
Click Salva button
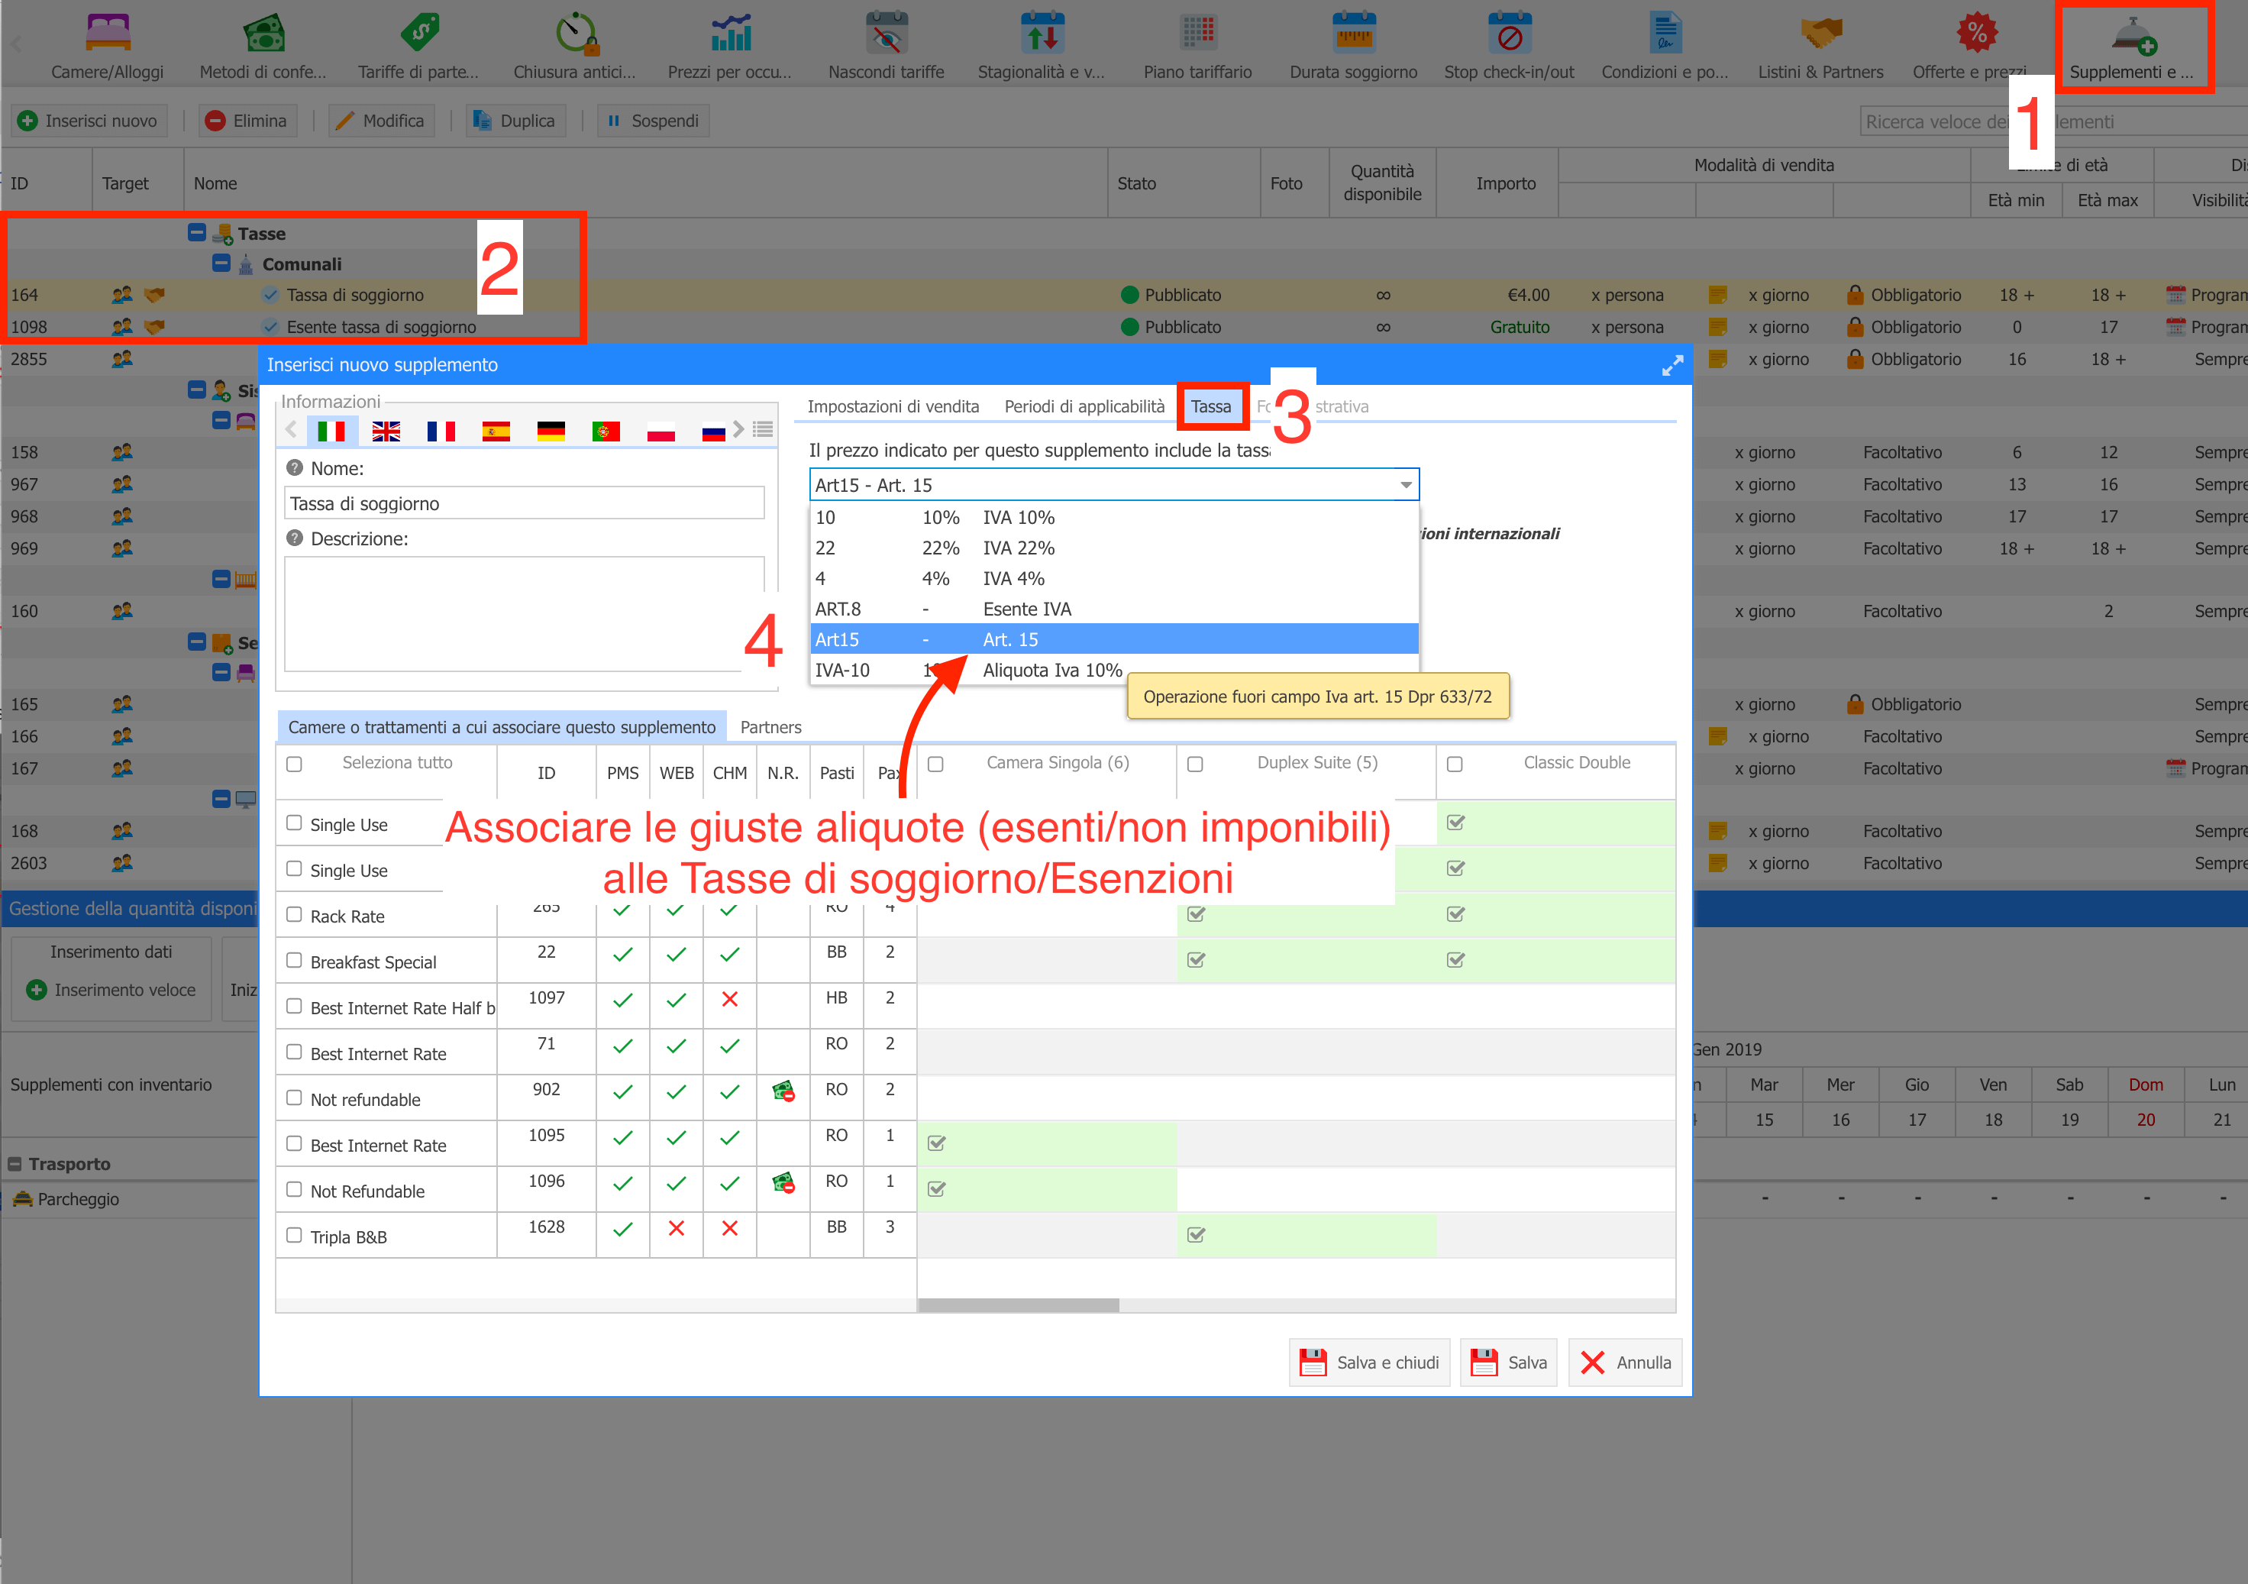(1509, 1363)
